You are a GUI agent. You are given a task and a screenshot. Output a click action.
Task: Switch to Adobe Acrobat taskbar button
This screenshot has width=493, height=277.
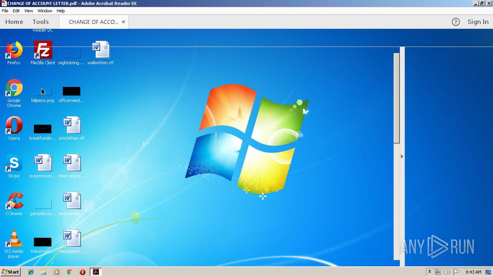96,272
